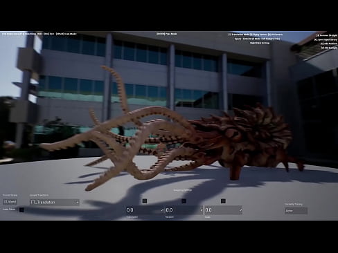Click into the Translation 0.0 value field
Screen dimensions: 338x253
pos(143,210)
